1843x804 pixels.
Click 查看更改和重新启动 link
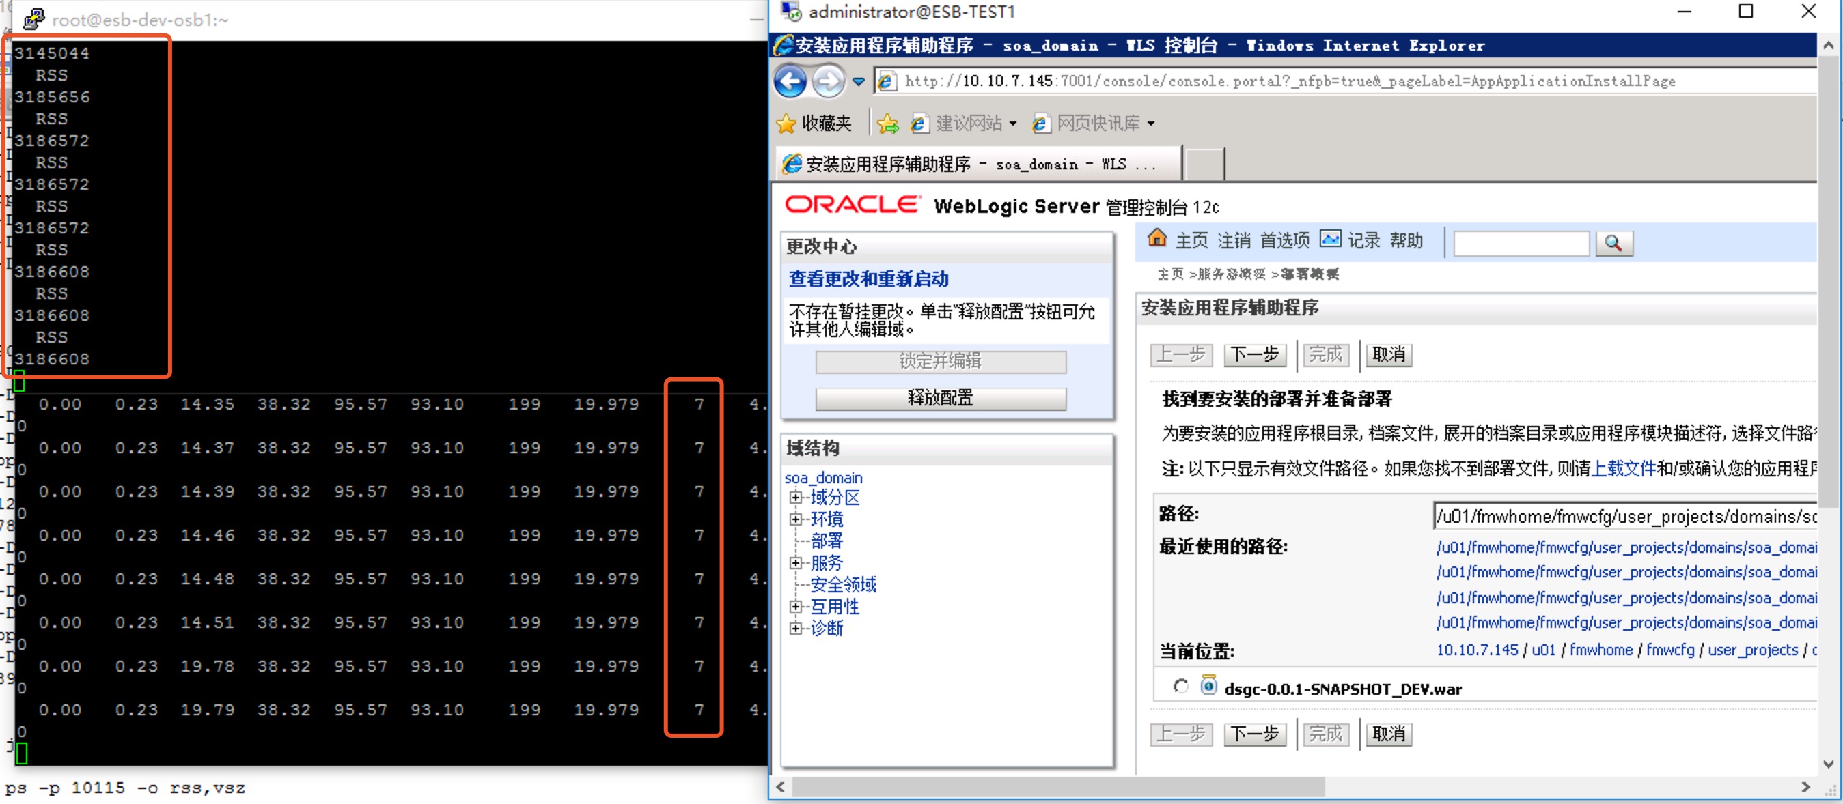point(868,278)
